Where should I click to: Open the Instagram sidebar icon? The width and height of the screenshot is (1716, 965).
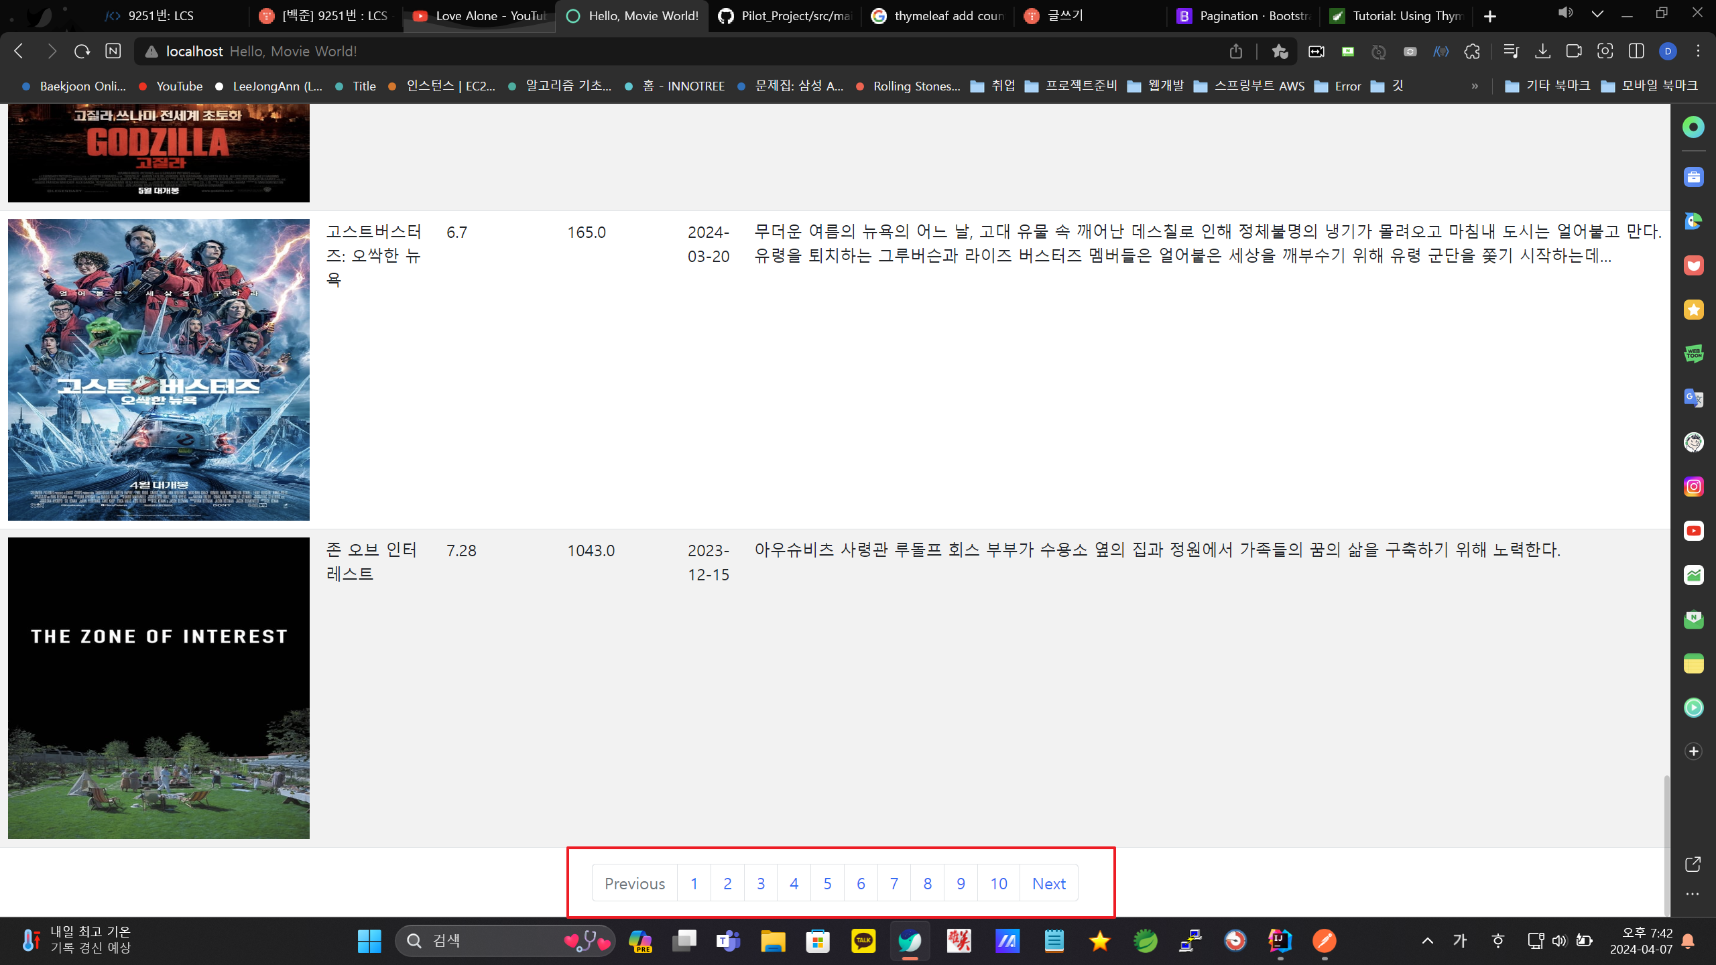pyautogui.click(x=1693, y=487)
